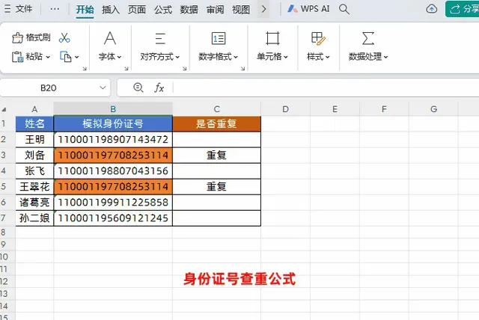Click the select-all corner triangle
This screenshot has width=479, height=320.
pyautogui.click(x=4, y=109)
